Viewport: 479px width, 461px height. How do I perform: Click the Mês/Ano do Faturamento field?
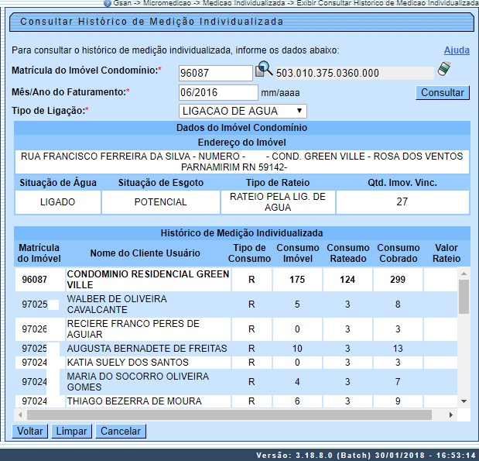pos(215,92)
